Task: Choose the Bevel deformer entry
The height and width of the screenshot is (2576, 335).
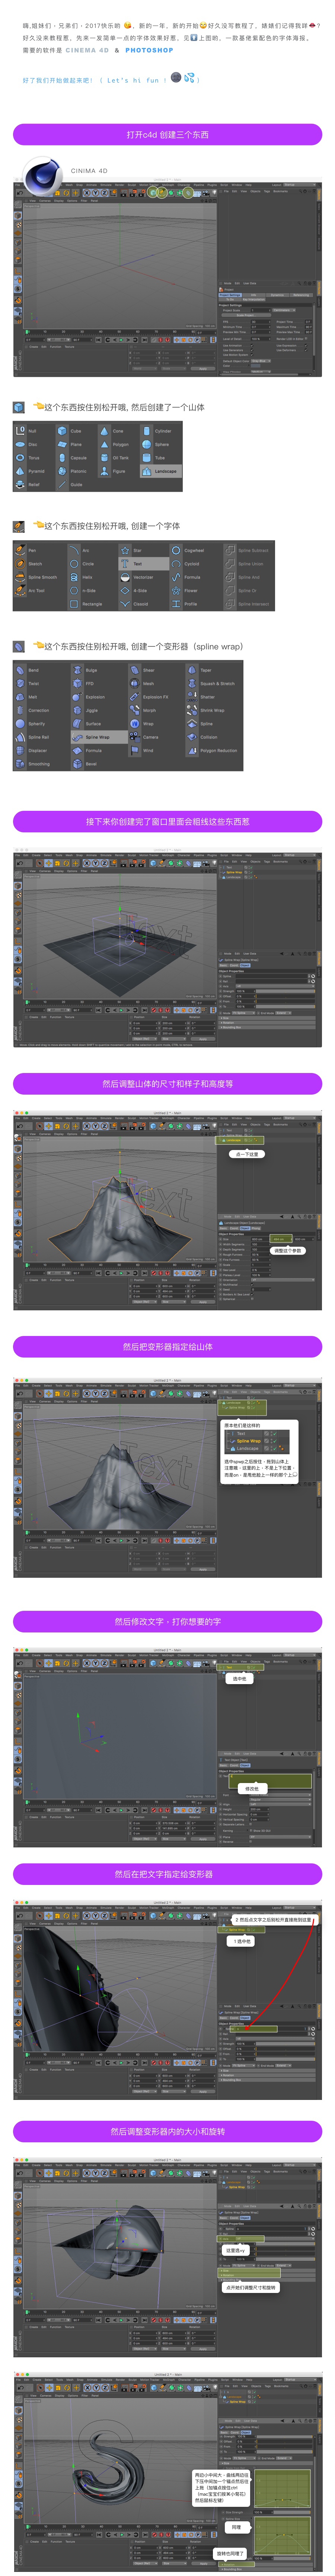Action: click(91, 764)
